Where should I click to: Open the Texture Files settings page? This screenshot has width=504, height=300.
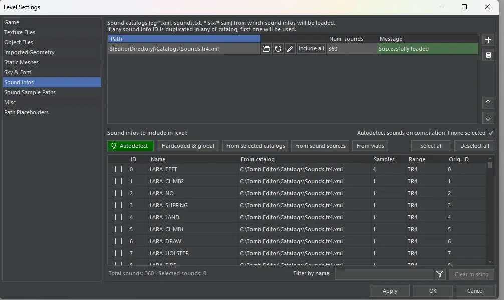tap(20, 32)
